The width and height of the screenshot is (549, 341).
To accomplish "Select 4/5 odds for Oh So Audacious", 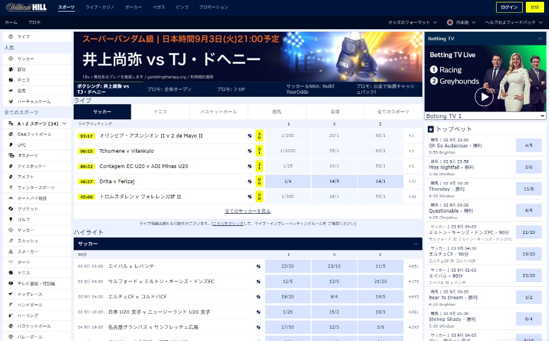I will pos(529,145).
